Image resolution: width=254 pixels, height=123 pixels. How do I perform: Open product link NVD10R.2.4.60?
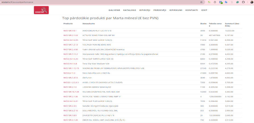[70, 49]
